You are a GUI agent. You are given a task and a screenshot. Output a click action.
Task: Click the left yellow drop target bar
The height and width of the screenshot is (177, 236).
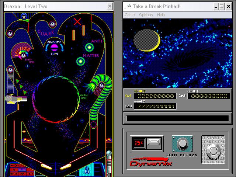(x=74, y=35)
